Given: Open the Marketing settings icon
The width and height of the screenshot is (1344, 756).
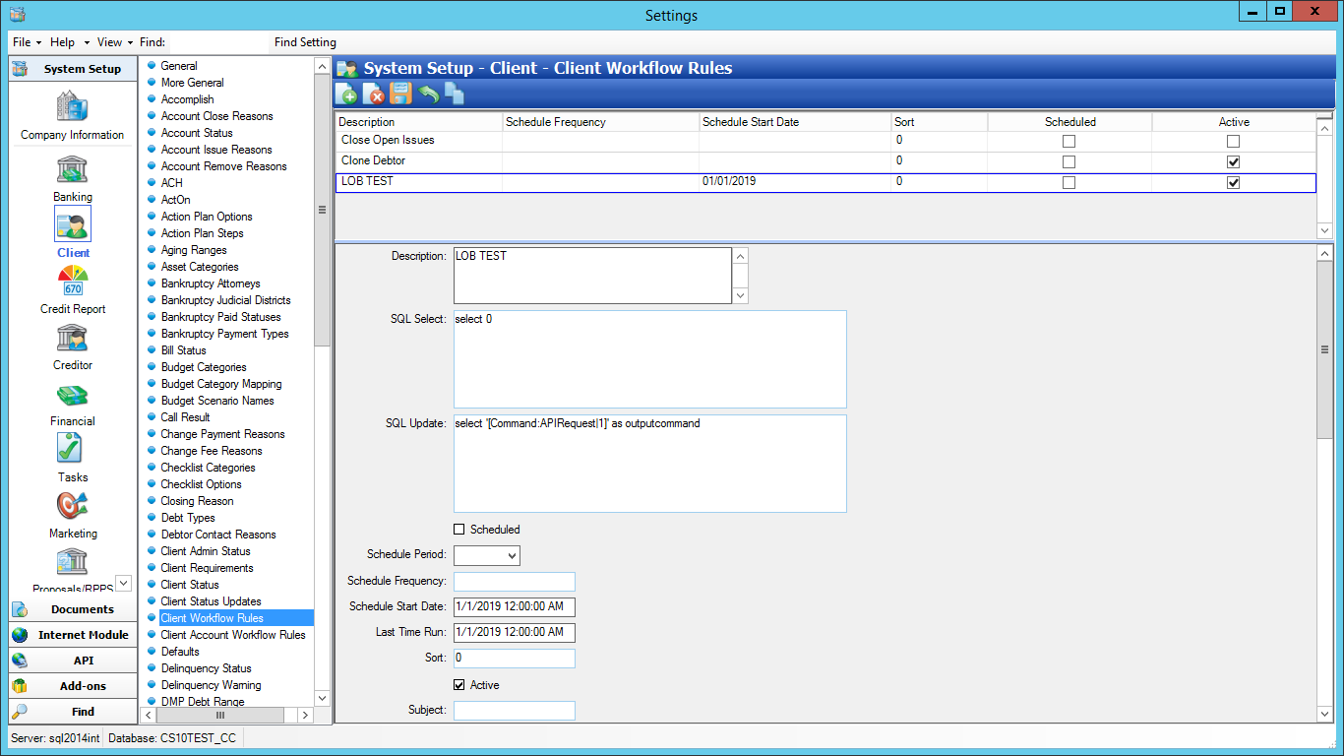Looking at the screenshot, I should click(73, 506).
